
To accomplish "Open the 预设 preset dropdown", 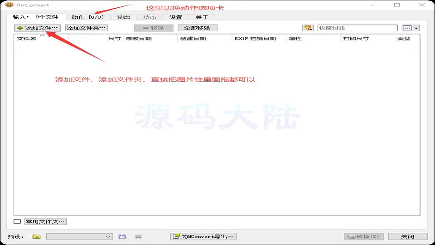I will click(x=80, y=236).
